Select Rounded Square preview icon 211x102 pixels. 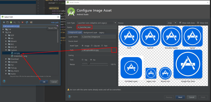(171, 36)
